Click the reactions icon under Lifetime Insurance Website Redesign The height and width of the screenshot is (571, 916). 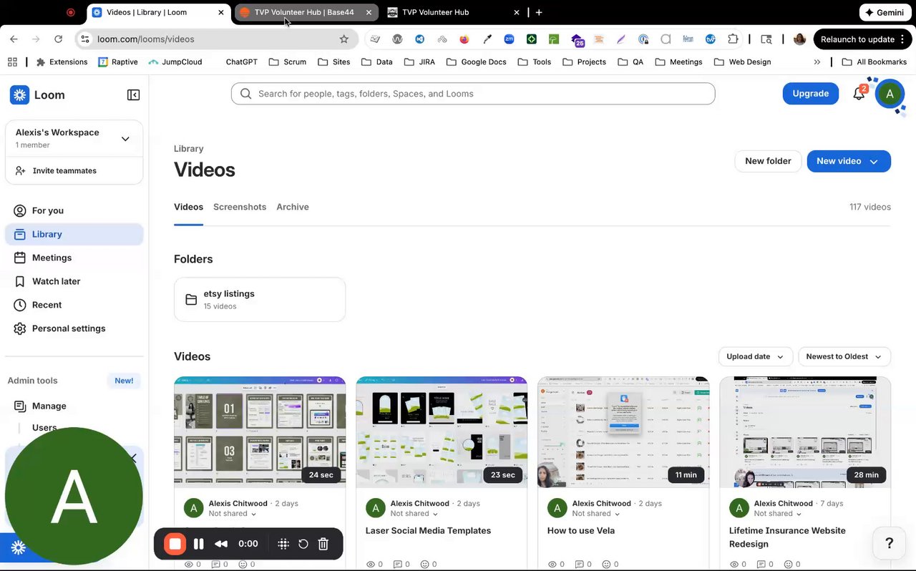point(788,565)
